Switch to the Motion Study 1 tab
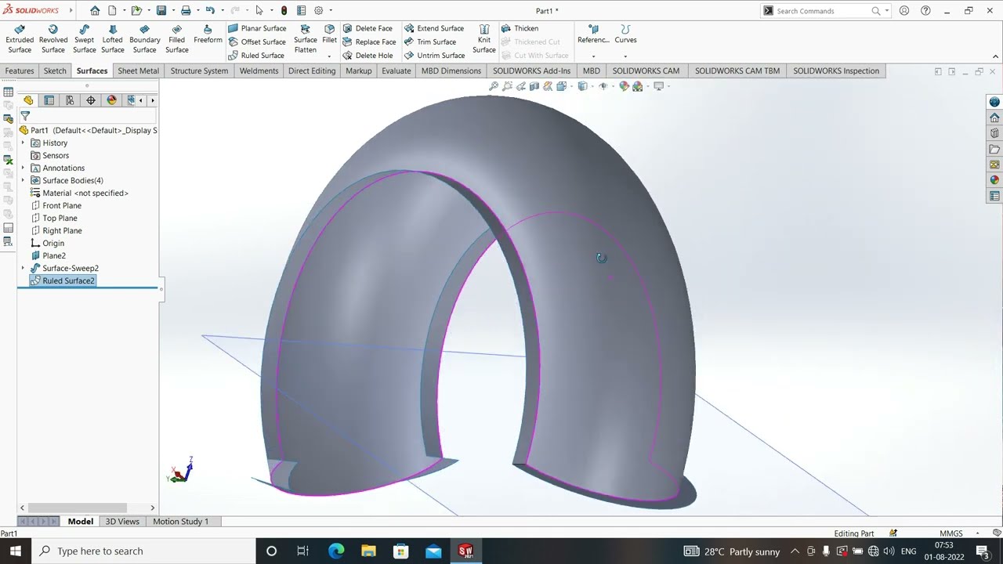 tap(180, 521)
